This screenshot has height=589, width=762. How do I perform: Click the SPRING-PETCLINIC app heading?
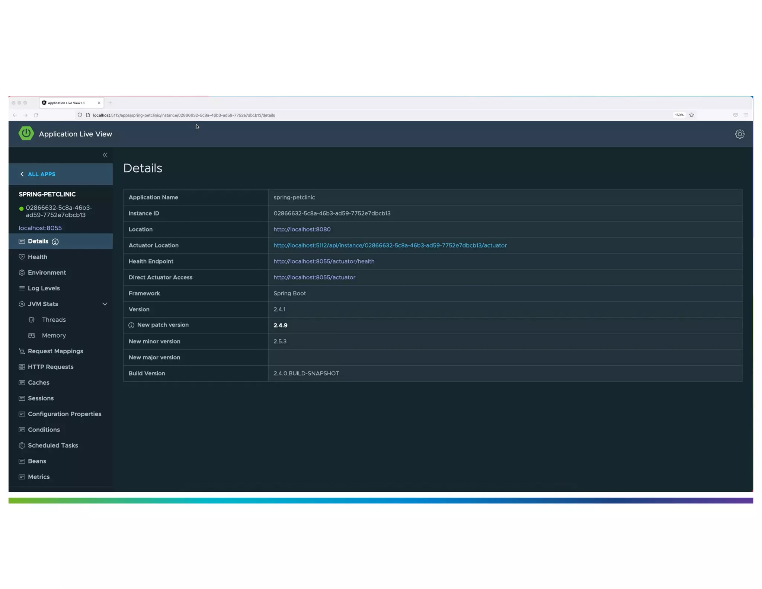47,194
